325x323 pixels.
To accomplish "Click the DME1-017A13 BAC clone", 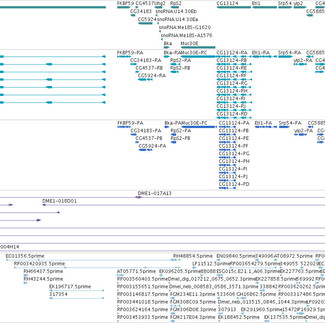I will click(139, 197).
